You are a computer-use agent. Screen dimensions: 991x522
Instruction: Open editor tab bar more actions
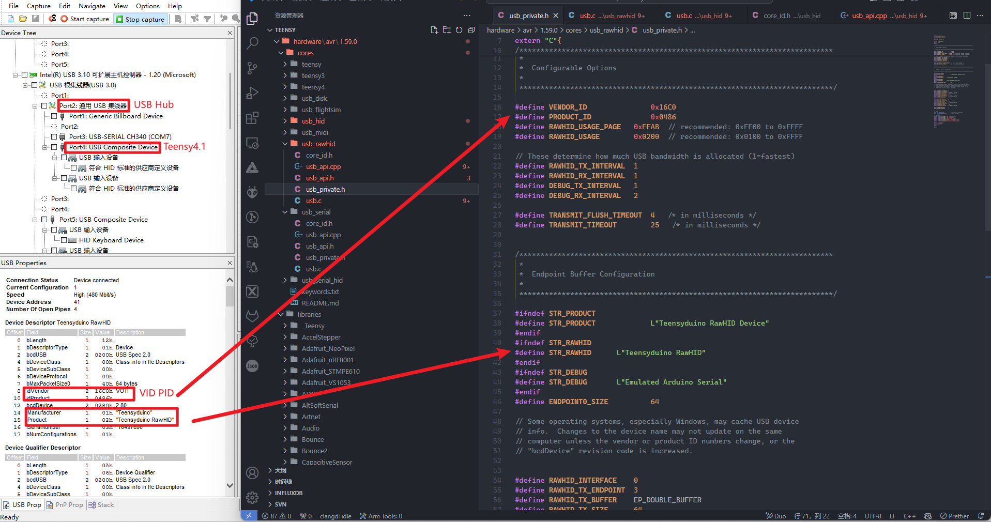coord(980,16)
